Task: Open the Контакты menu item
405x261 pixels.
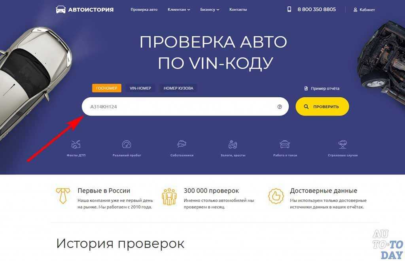Action: coord(238,9)
